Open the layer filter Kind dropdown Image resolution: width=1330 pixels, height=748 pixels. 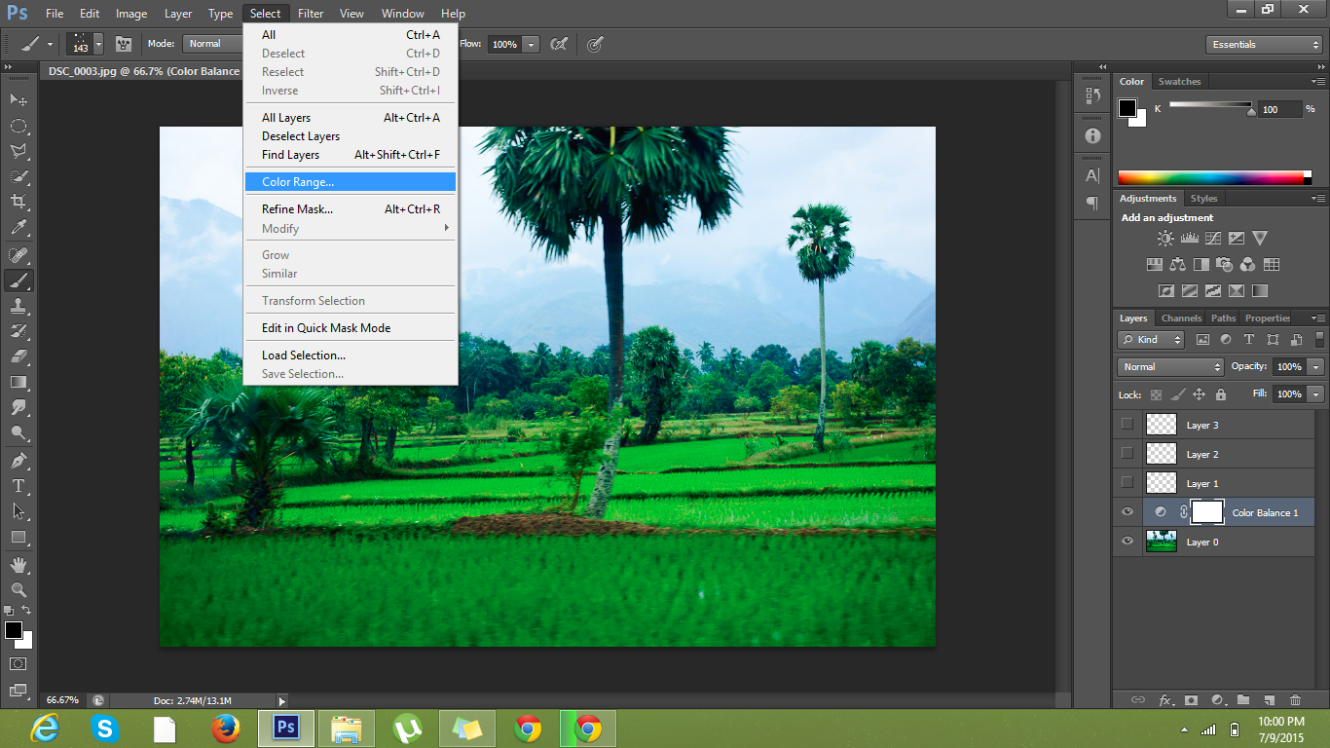click(x=1151, y=340)
